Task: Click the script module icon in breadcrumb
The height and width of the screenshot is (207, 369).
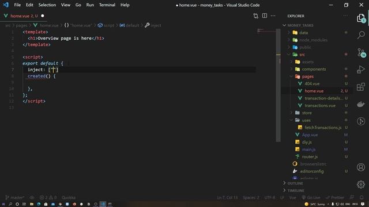Action: point(100,25)
